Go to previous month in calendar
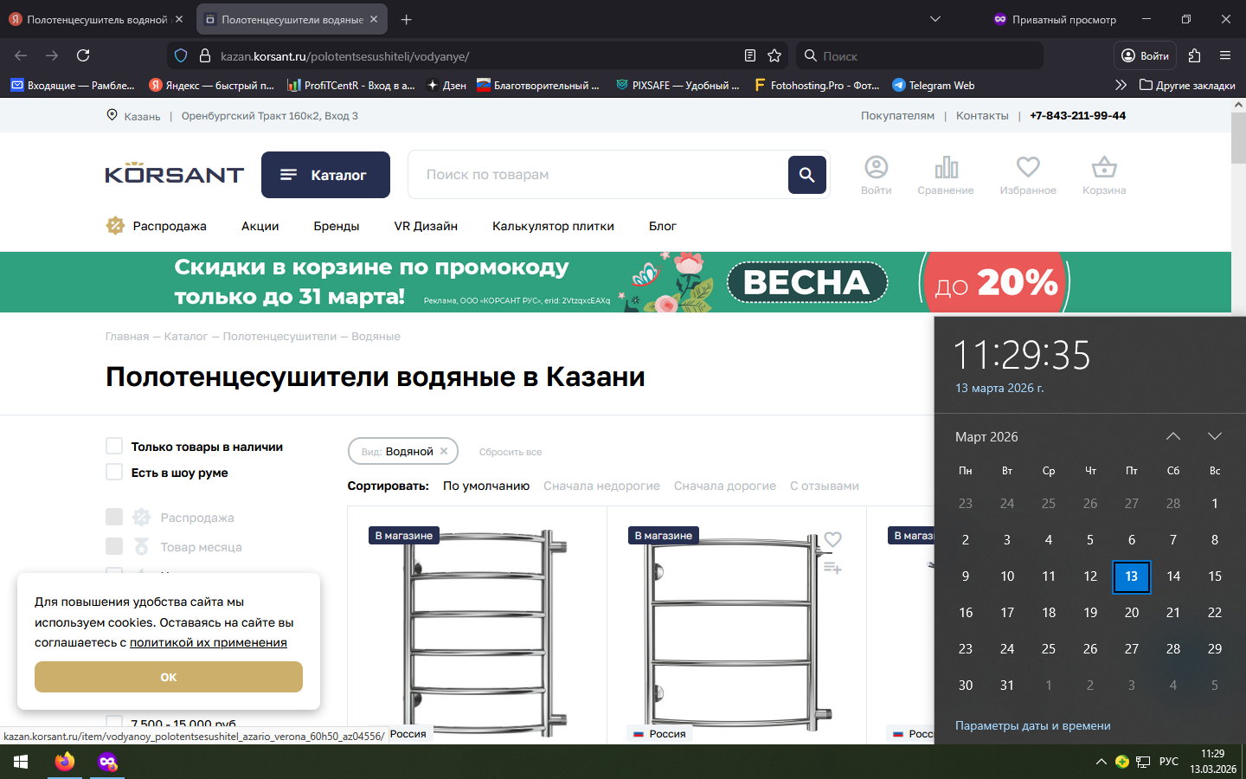Image resolution: width=1246 pixels, height=779 pixels. pos(1172,436)
